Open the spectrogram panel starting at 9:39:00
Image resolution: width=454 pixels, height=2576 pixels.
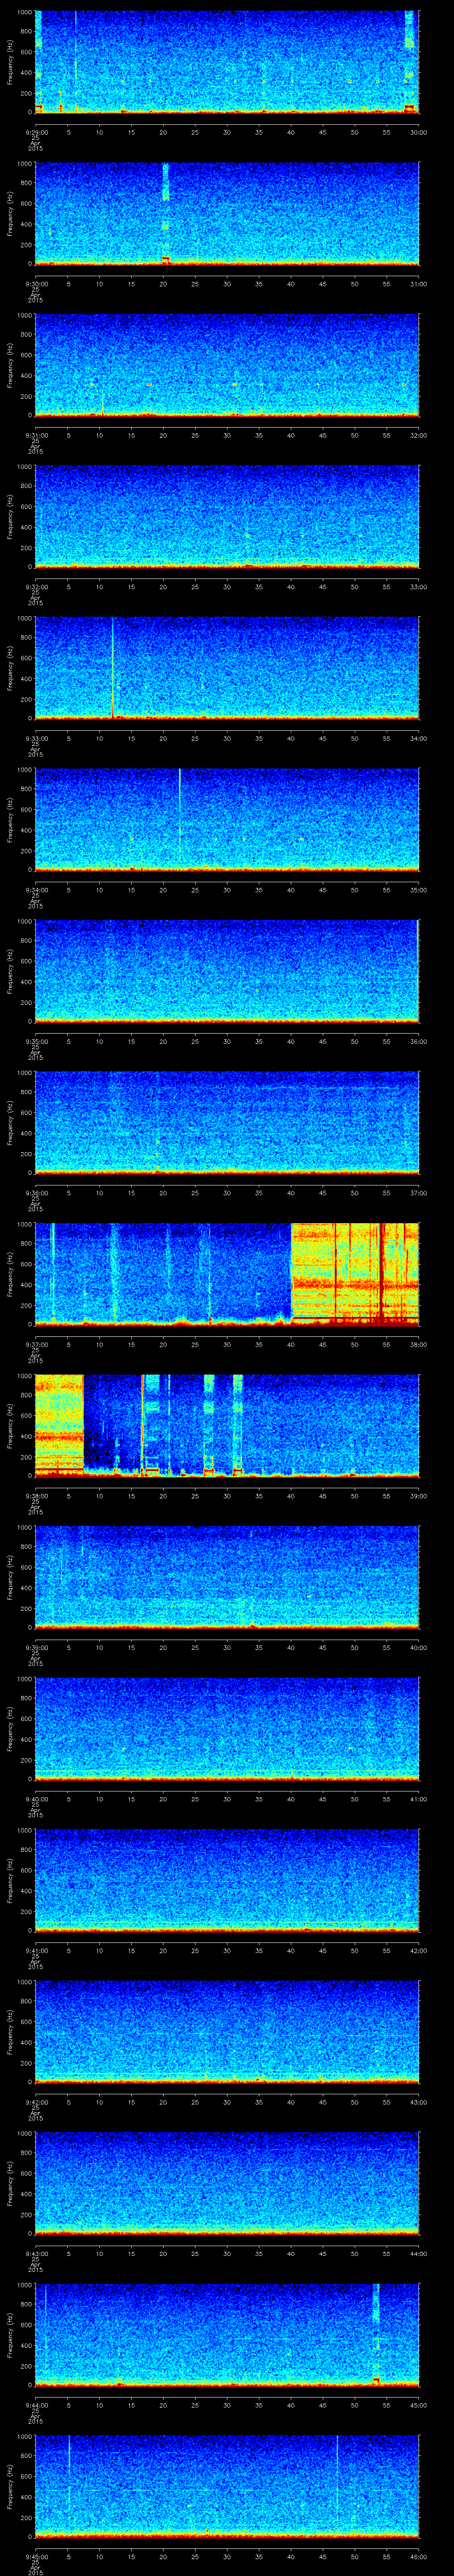point(227,1577)
